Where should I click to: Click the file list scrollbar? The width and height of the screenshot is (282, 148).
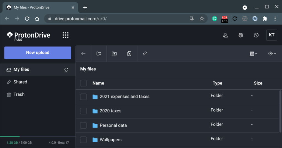[280, 111]
